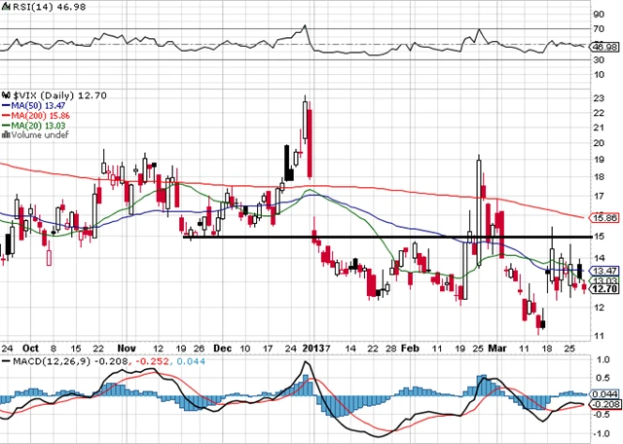The width and height of the screenshot is (623, 444).
Task: Click the black horizontal support line at 15
Action: tap(389, 237)
